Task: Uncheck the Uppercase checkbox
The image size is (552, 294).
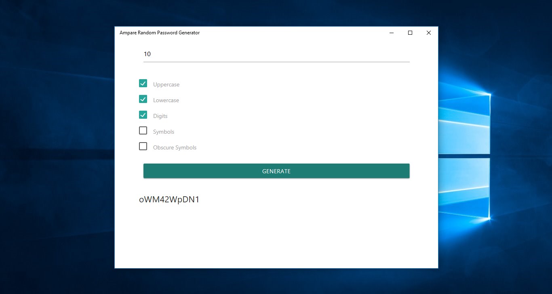Action: click(143, 83)
